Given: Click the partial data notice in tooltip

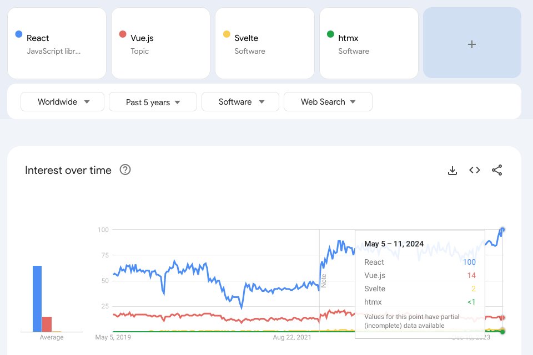Looking at the screenshot, I should (411, 321).
